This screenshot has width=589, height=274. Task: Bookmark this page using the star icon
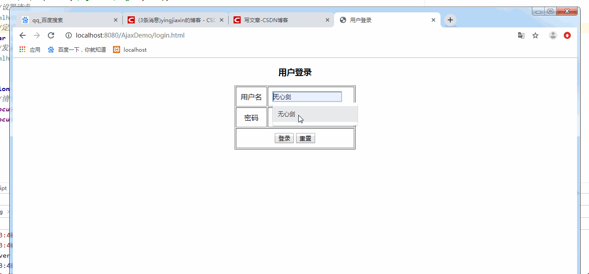pos(535,35)
